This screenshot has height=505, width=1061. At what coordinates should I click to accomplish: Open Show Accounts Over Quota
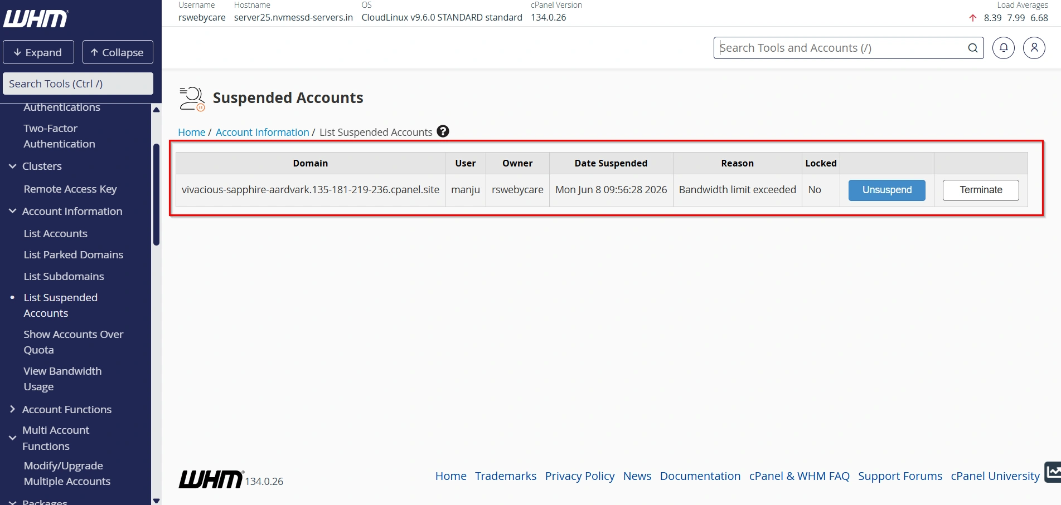pyautogui.click(x=73, y=342)
